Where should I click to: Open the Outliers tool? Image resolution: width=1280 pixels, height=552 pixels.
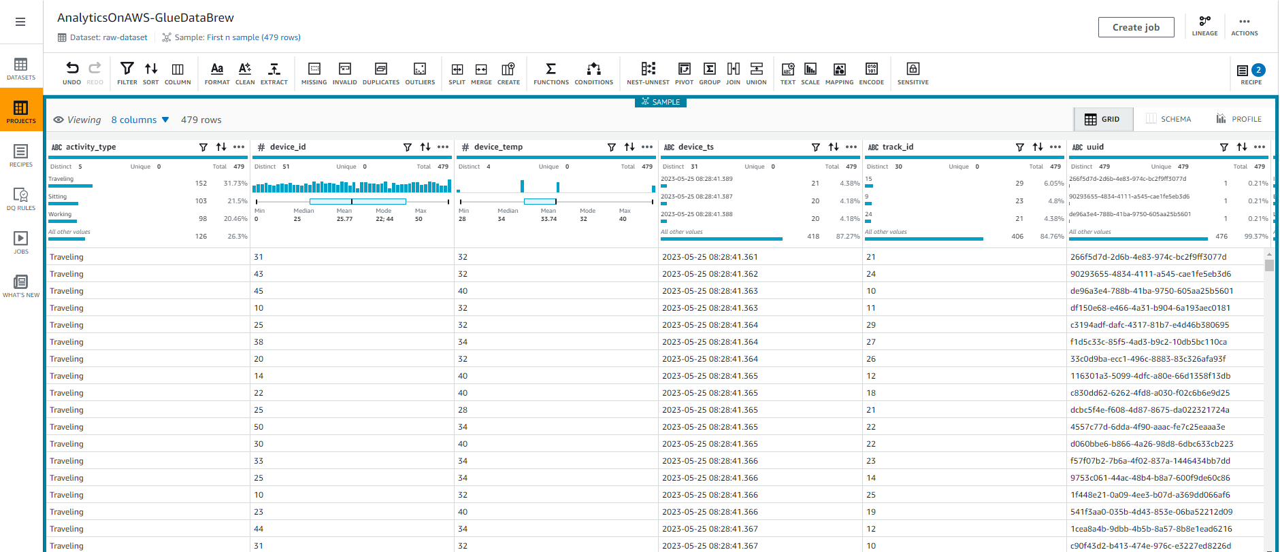click(x=420, y=73)
